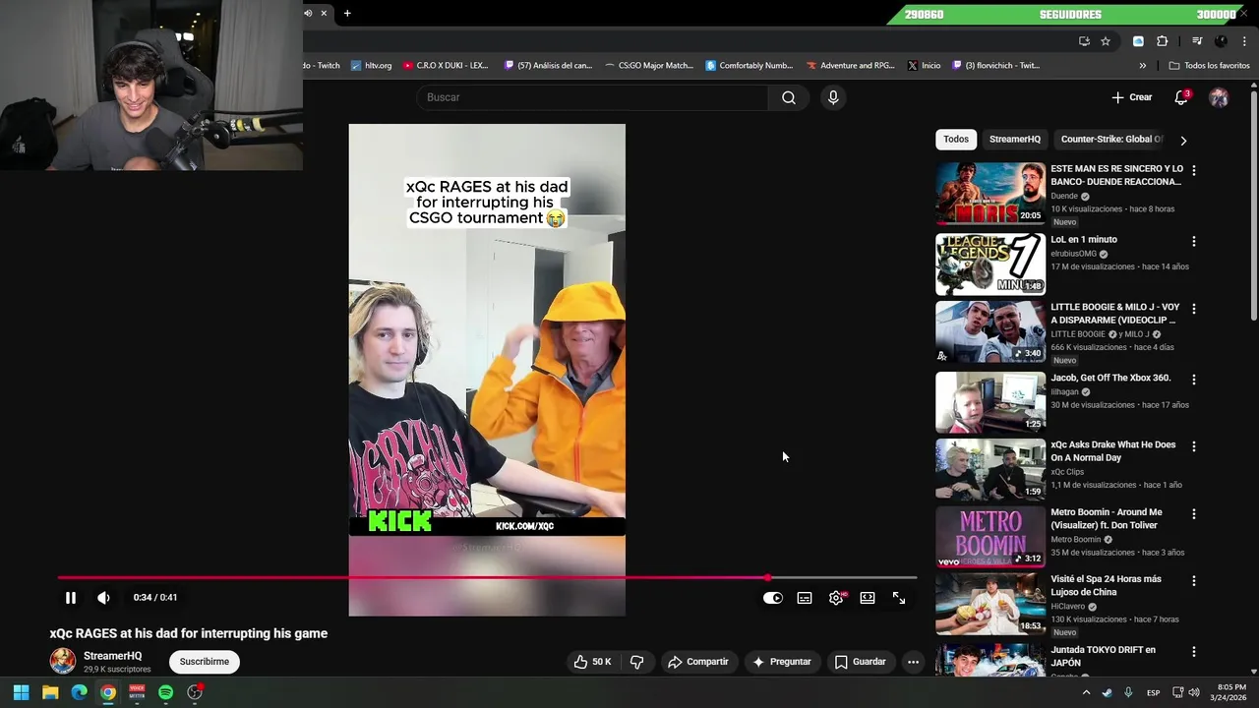Show more filter chips with arrow
1259x708 pixels.
point(1183,141)
